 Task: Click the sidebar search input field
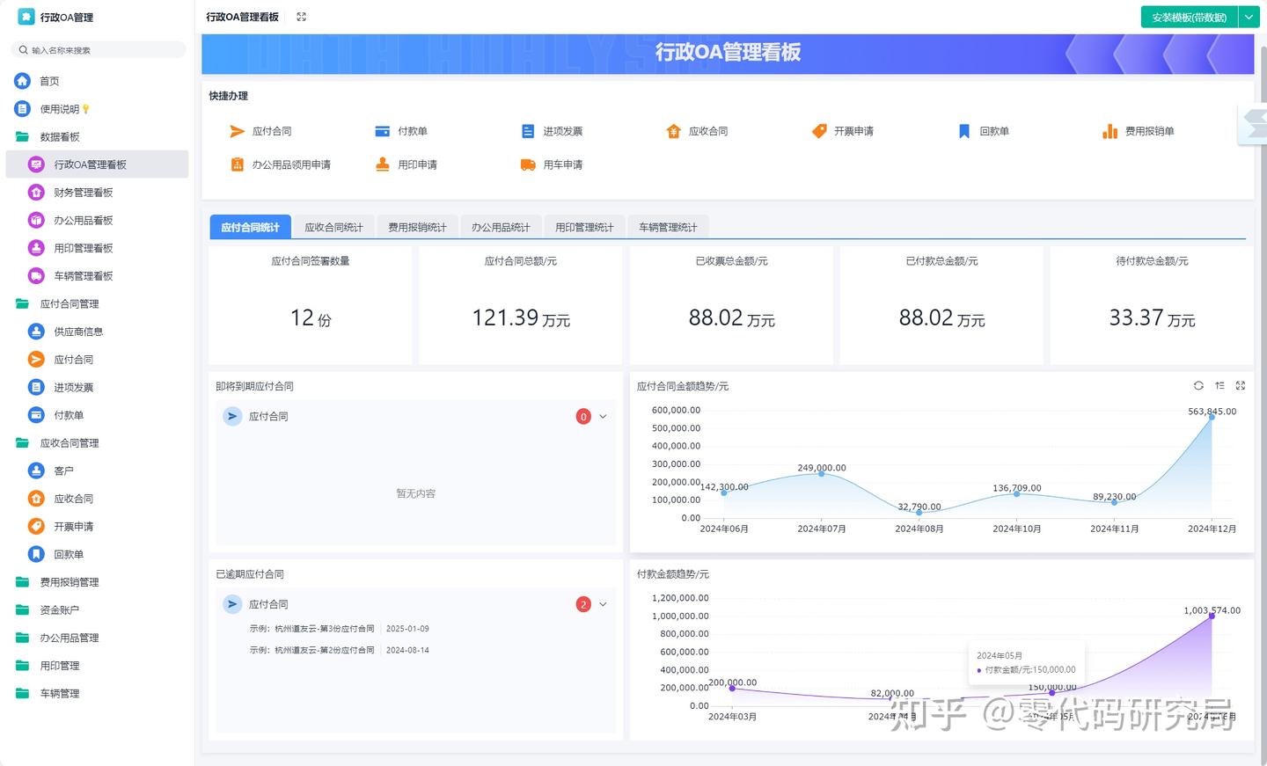coord(97,50)
